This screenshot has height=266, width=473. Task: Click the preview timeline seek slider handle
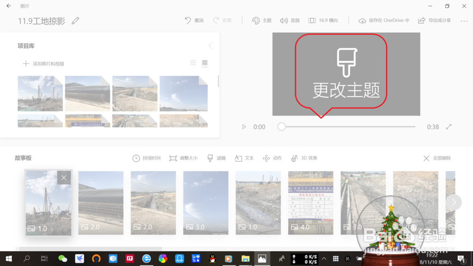[x=281, y=127]
